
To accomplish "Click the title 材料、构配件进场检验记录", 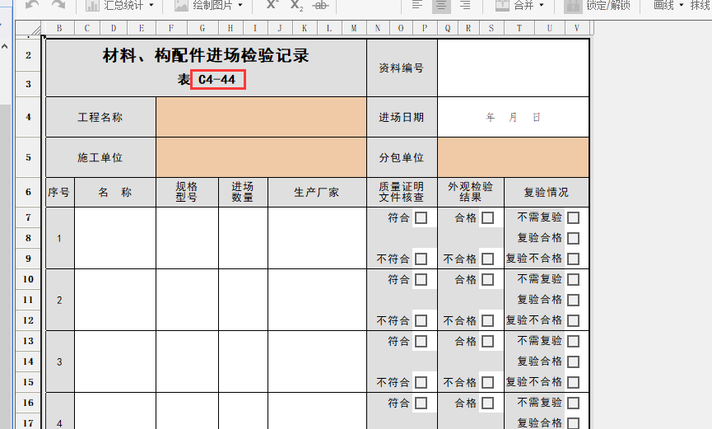I will (x=206, y=55).
